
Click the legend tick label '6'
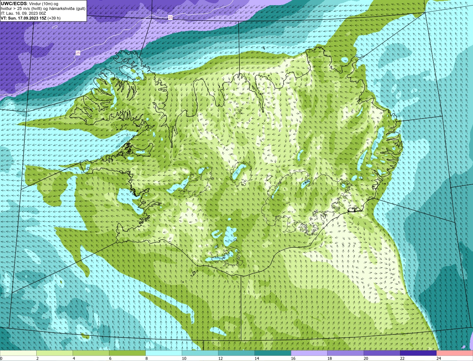point(110,358)
